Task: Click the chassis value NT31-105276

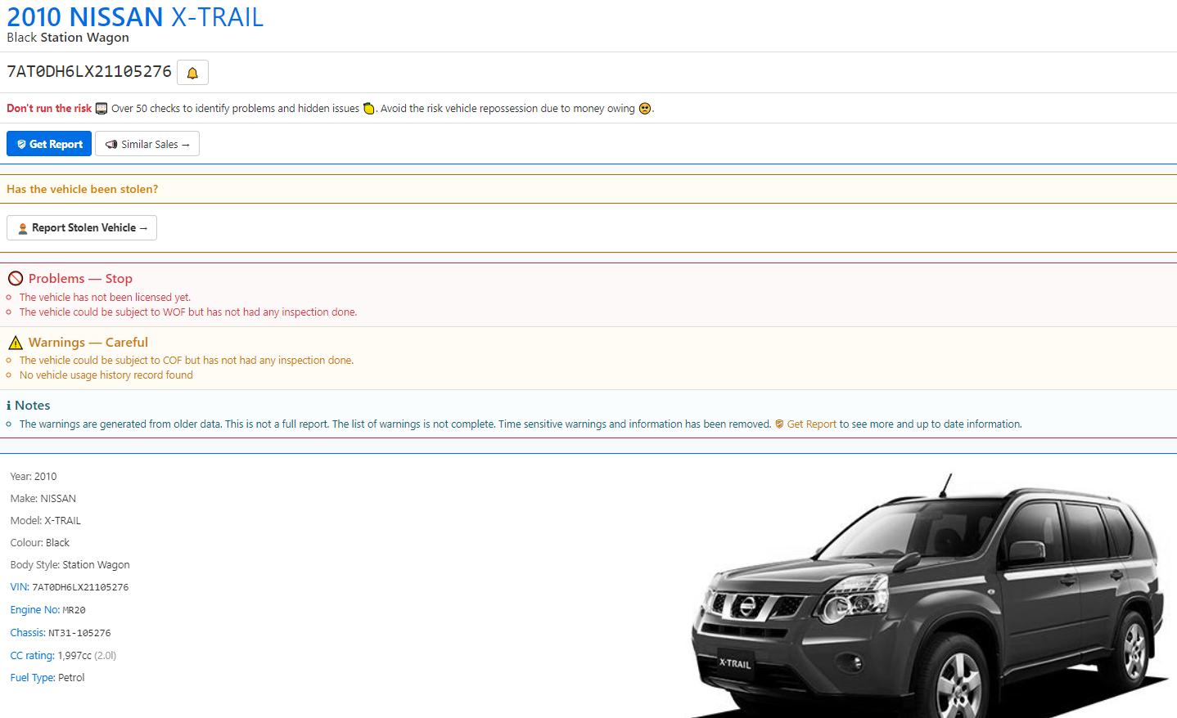Action: click(79, 633)
